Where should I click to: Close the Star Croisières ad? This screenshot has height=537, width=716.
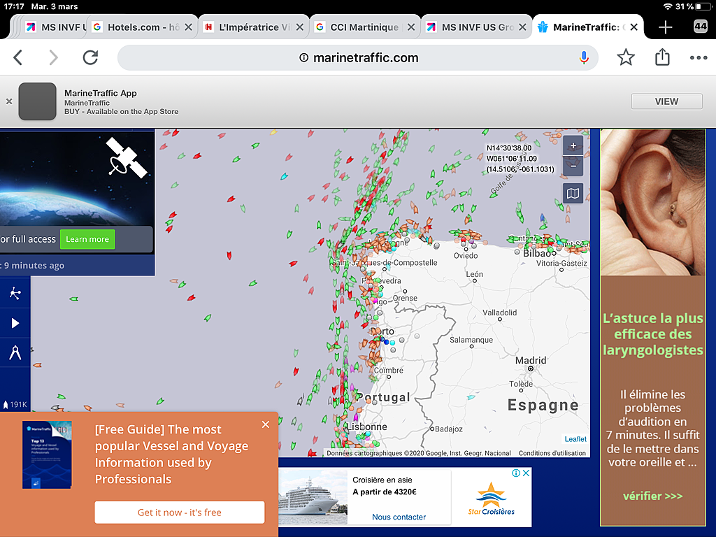526,473
